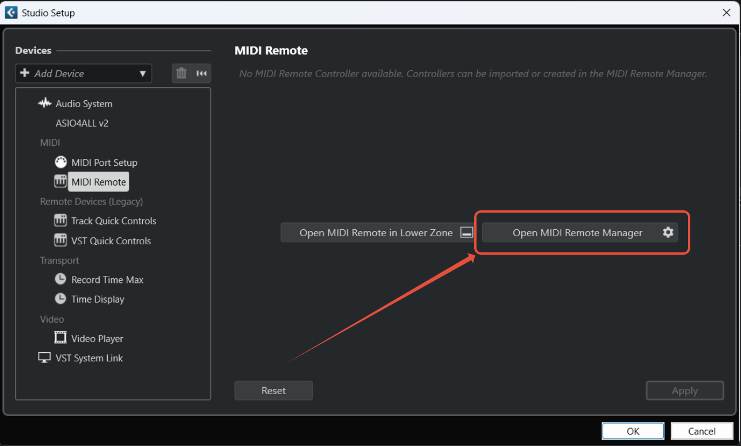This screenshot has height=446, width=741.
Task: Confirm with the OK button
Action: click(633, 431)
